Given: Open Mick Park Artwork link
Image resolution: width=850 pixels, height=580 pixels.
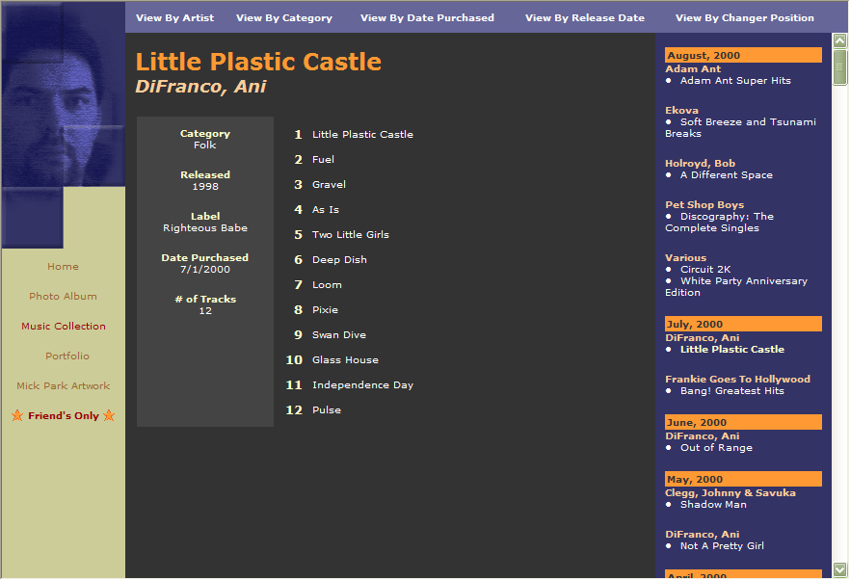Looking at the screenshot, I should (x=63, y=386).
